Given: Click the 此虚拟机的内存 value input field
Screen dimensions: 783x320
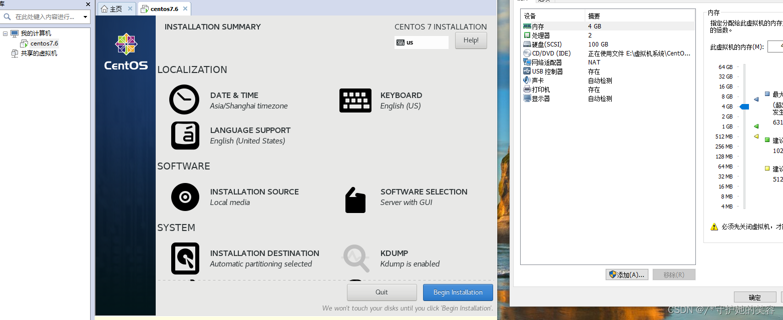Looking at the screenshot, I should [775, 47].
